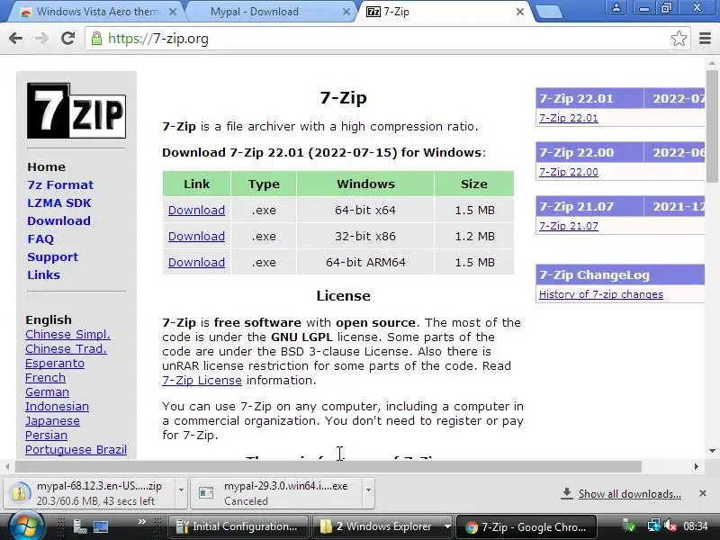Click the horizontal scrollbar thumb
This screenshot has width=720, height=540.
328,466
